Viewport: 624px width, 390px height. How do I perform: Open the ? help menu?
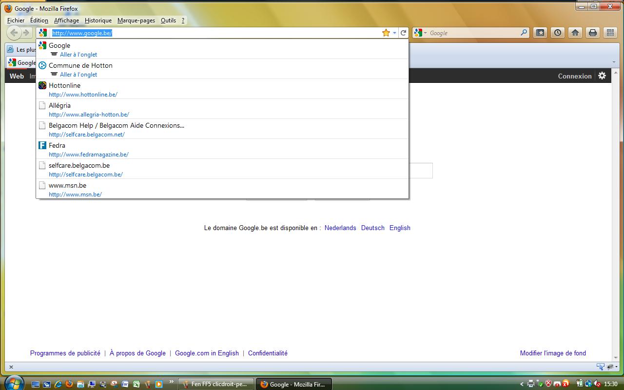point(183,20)
